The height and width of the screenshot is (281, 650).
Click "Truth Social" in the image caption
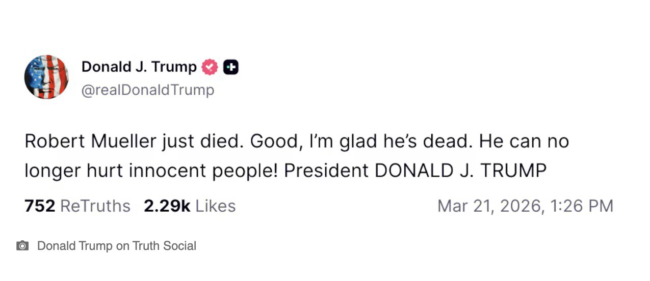164,246
